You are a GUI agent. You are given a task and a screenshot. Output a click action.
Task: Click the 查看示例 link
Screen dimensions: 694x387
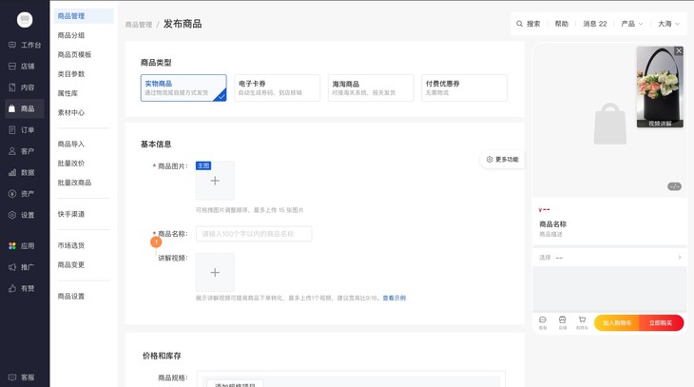click(394, 299)
